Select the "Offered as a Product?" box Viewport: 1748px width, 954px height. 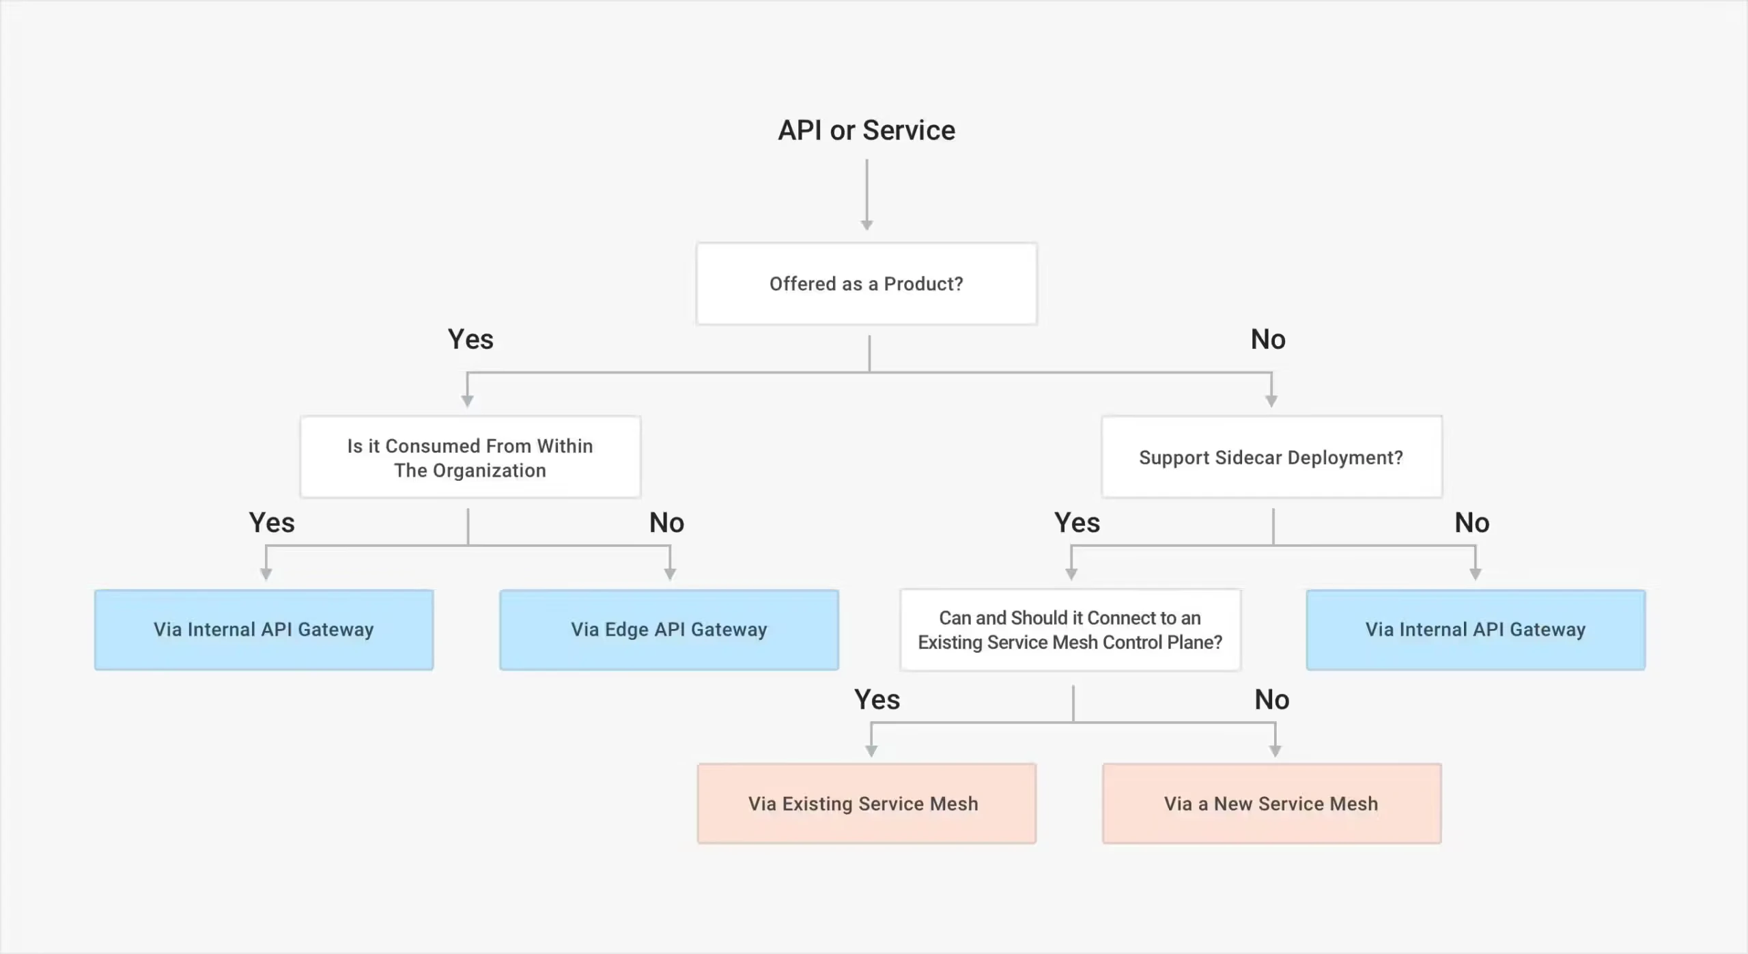coord(866,283)
